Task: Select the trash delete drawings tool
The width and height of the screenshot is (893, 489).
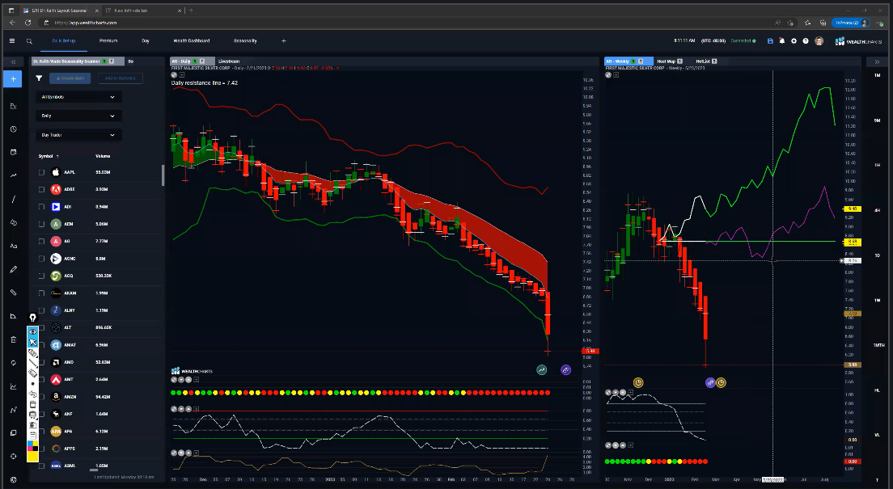Action: tap(13, 339)
